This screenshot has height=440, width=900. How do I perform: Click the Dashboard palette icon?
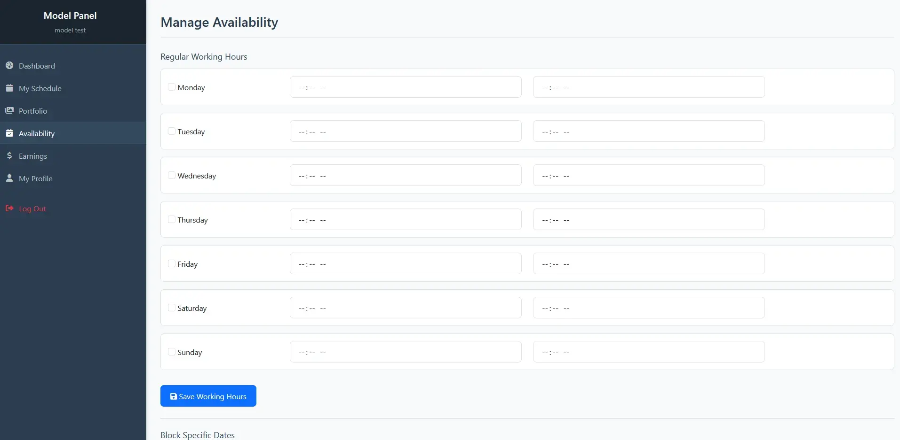pos(9,65)
